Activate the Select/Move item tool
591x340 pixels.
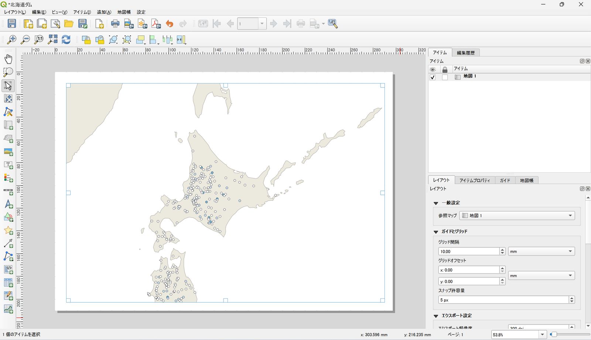[x=8, y=85]
